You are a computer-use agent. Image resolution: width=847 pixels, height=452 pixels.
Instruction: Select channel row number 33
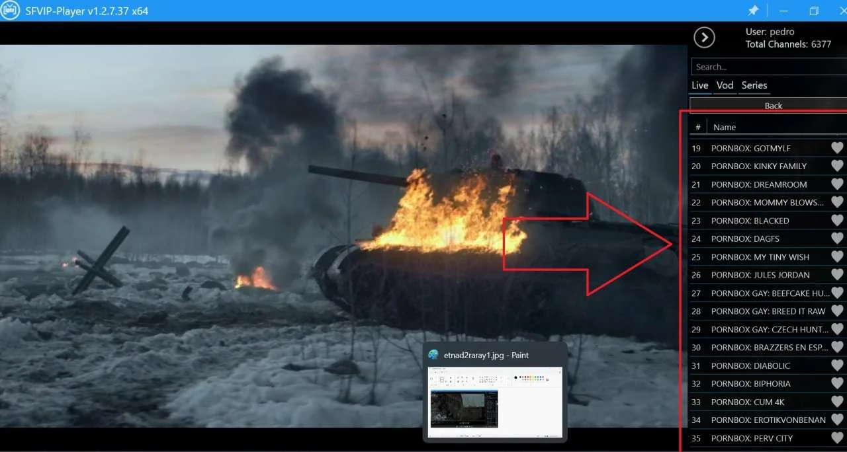(768, 402)
